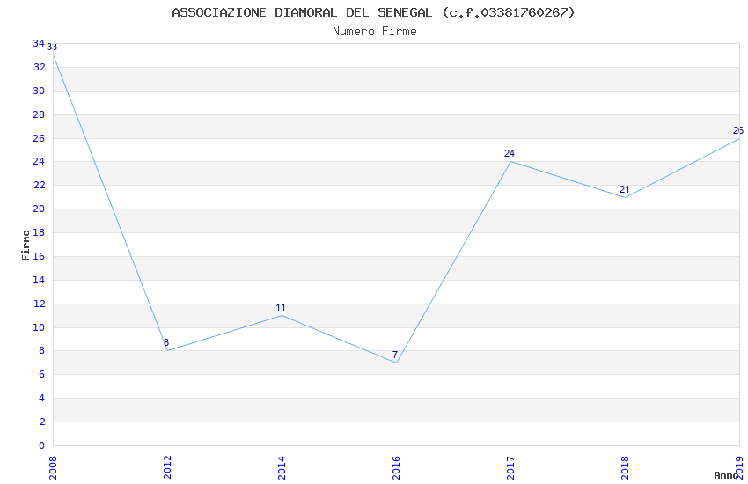Click y-axis tick value 34
The width and height of the screenshot is (748, 484).
click(x=39, y=43)
